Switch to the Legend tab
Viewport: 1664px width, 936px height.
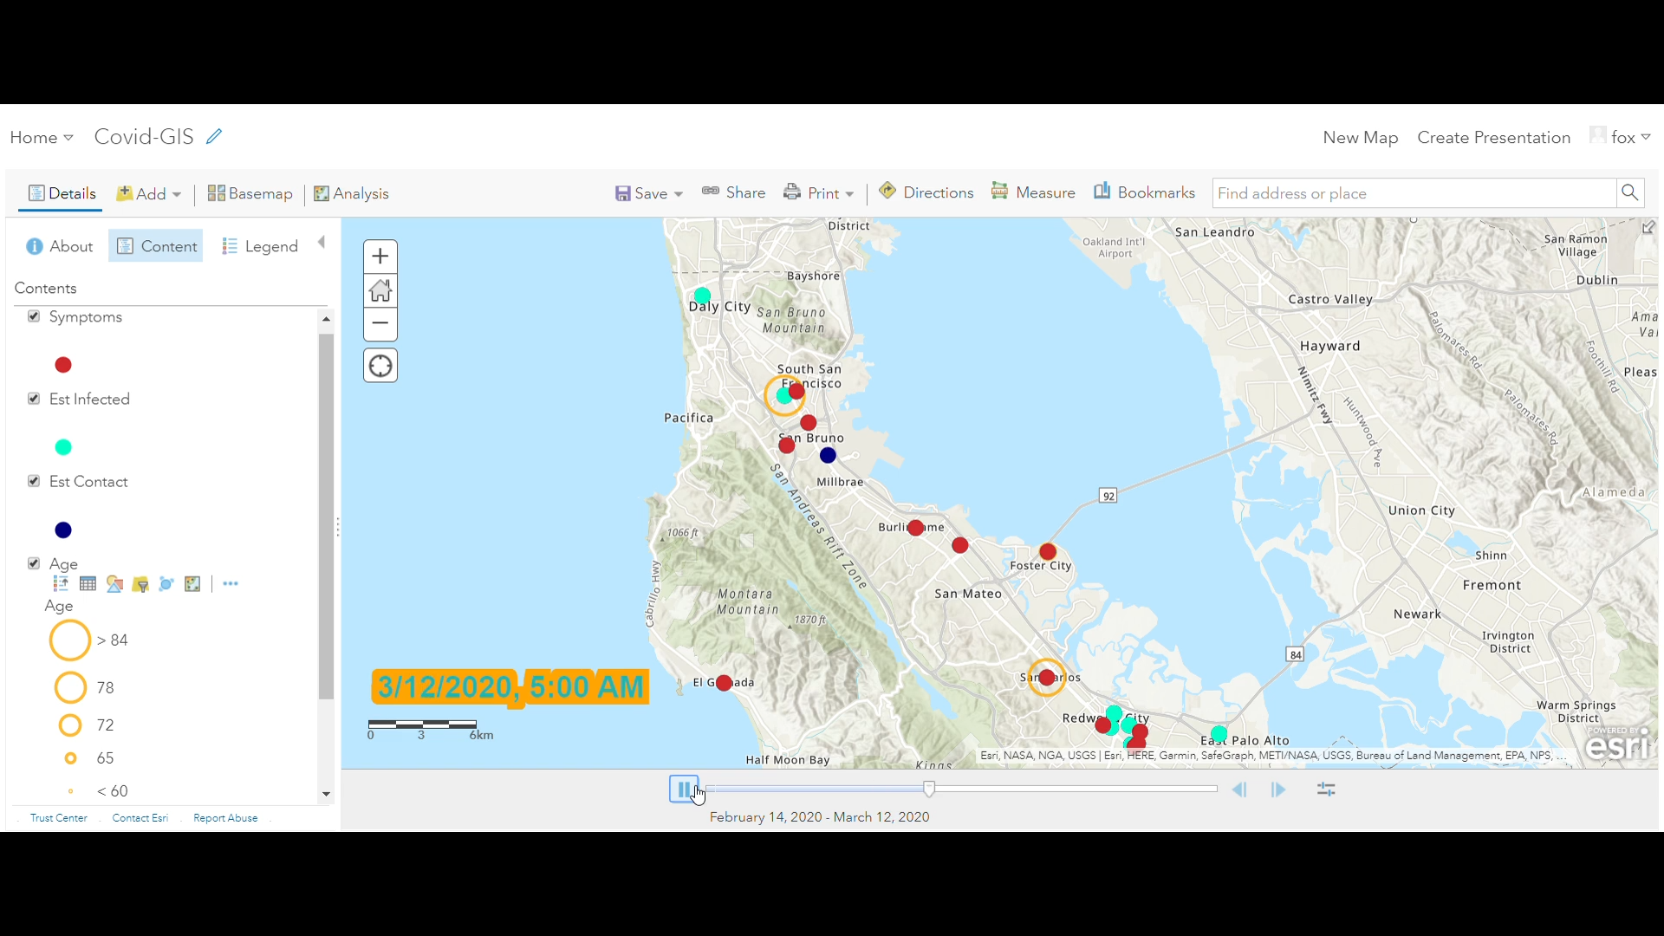[x=271, y=246]
